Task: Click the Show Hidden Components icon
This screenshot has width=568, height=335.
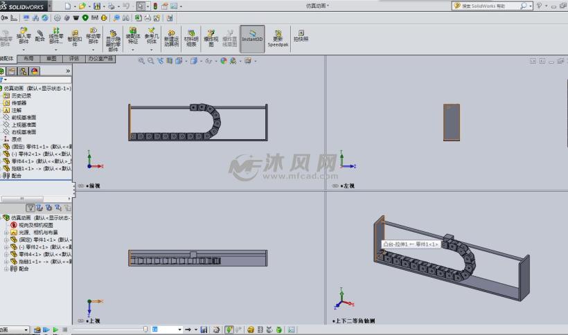Action: coord(113,34)
